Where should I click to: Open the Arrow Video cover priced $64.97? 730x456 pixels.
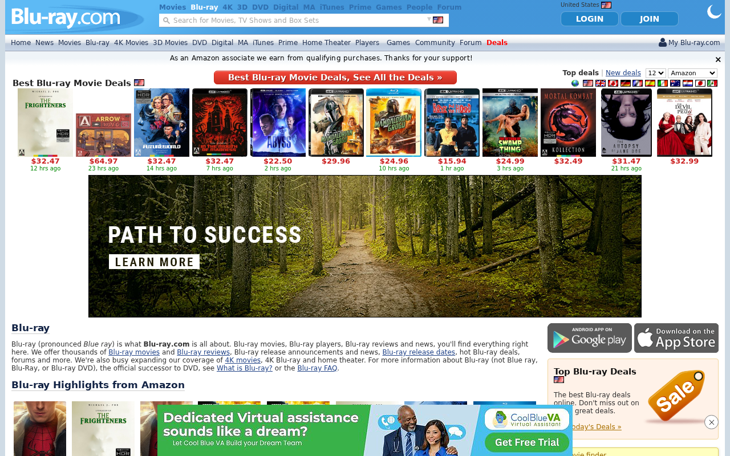tap(103, 135)
